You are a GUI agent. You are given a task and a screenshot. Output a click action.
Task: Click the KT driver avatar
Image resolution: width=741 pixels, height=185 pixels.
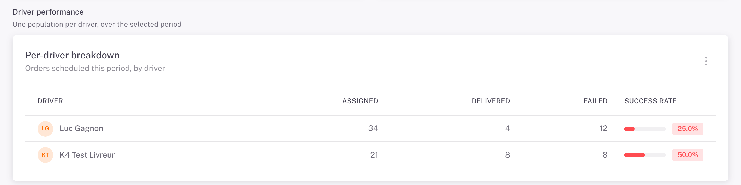pyautogui.click(x=45, y=155)
